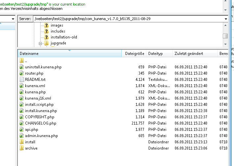Click the includes folder question-mark icon
234x166 pixels.
tap(46, 31)
